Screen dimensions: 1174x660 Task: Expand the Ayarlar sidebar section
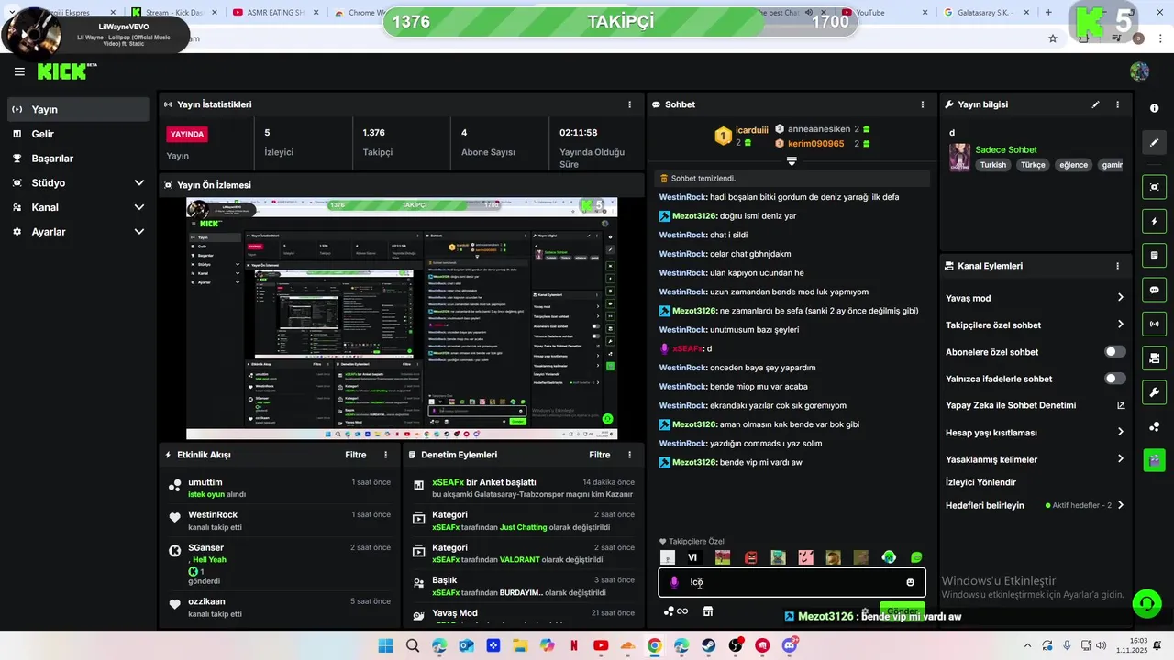point(78,232)
